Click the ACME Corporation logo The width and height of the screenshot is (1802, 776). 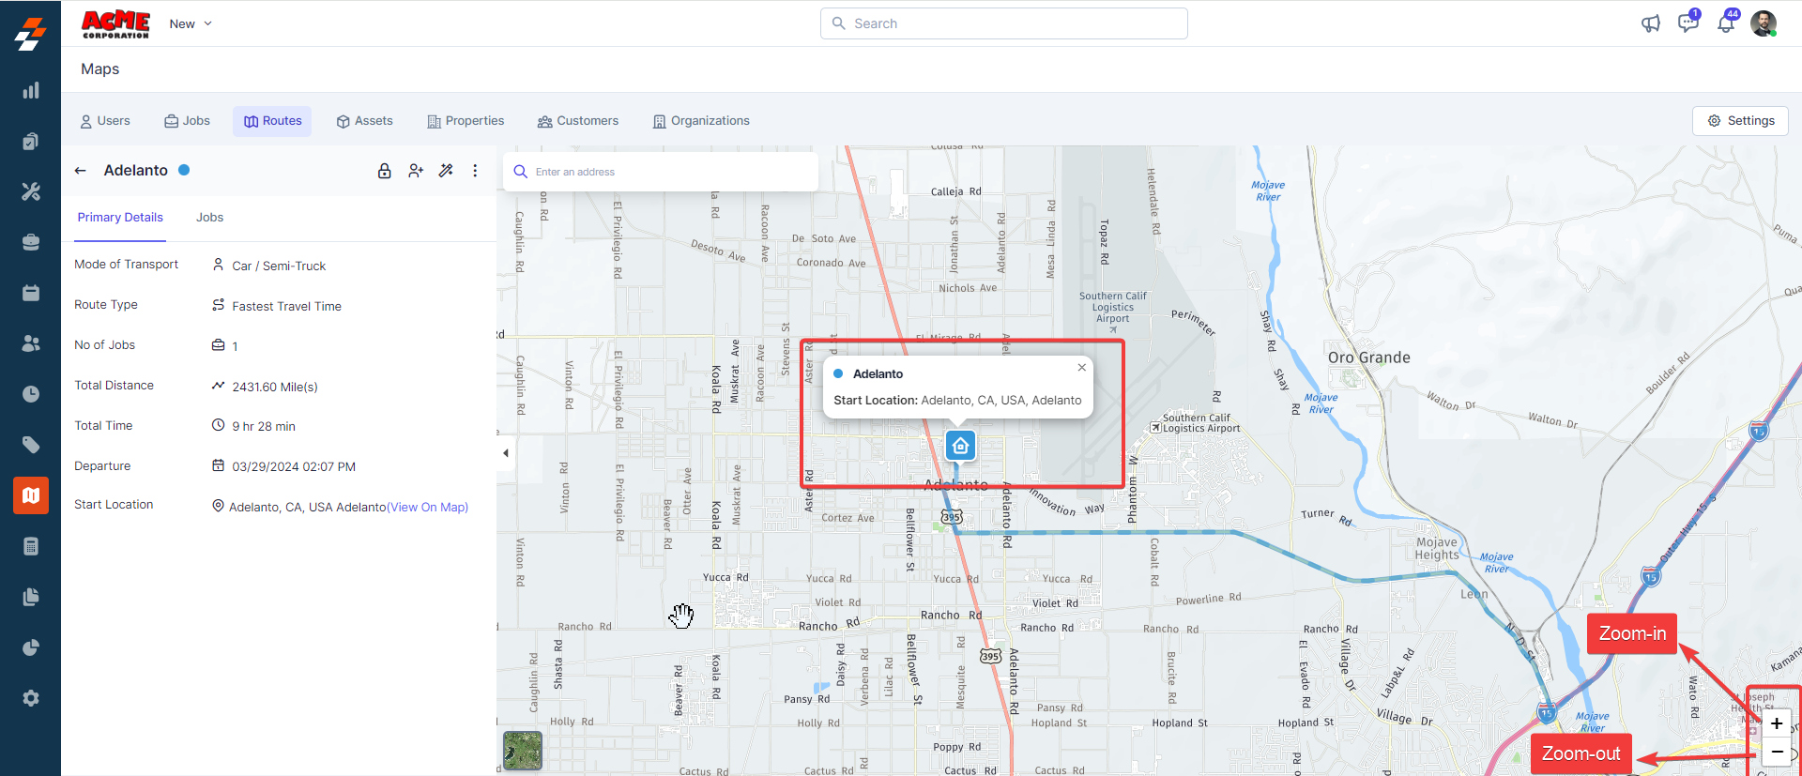tap(115, 23)
